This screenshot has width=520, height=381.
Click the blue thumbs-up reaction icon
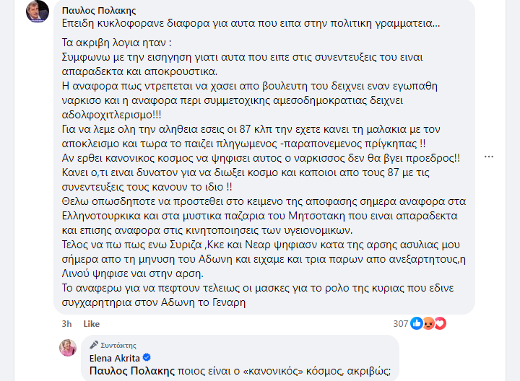(417, 324)
